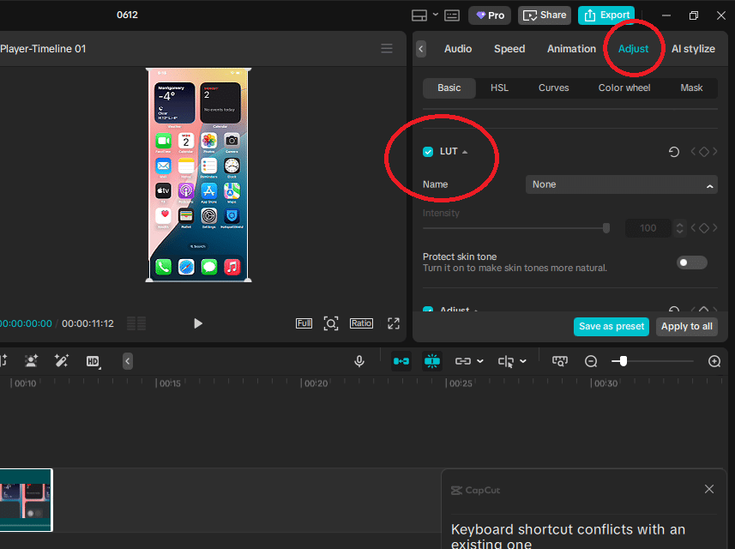Click the 00:20 timeline ruler mark
Viewport: 735px width, 549px height.
(x=316, y=383)
